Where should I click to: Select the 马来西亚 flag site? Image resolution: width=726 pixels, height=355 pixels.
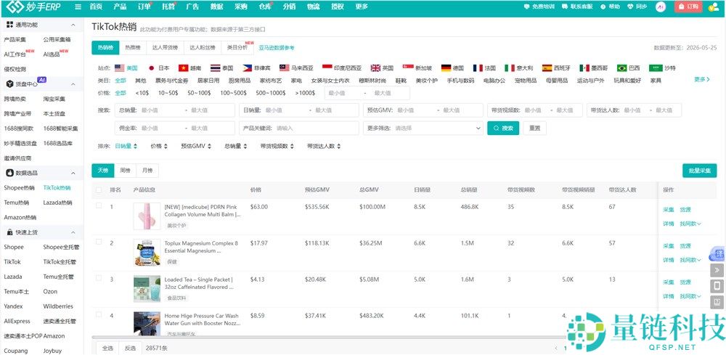[285, 68]
